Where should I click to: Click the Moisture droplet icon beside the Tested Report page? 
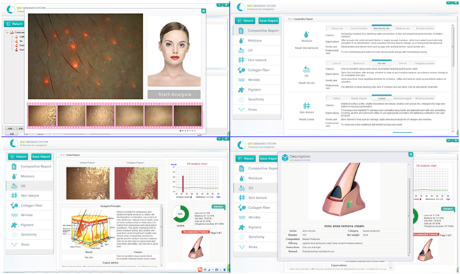(14, 176)
